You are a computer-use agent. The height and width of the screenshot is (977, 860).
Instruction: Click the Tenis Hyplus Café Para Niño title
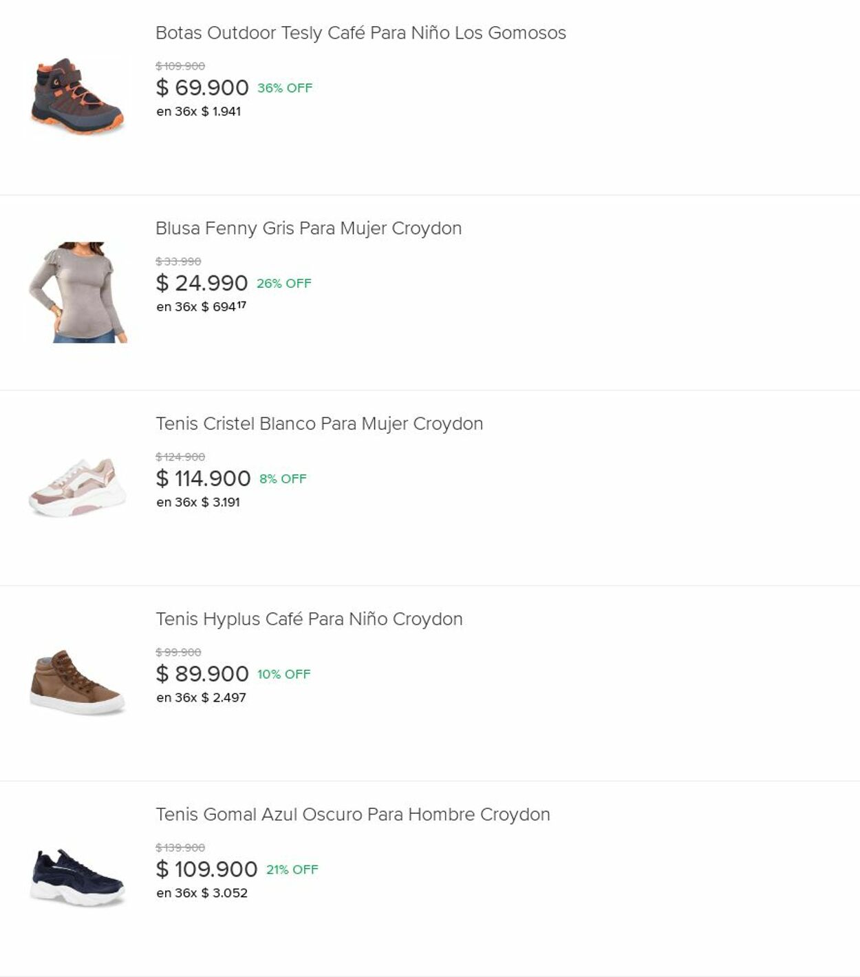[309, 619]
